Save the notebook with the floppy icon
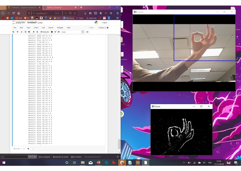The width and height of the screenshot is (241, 171). click(14, 32)
